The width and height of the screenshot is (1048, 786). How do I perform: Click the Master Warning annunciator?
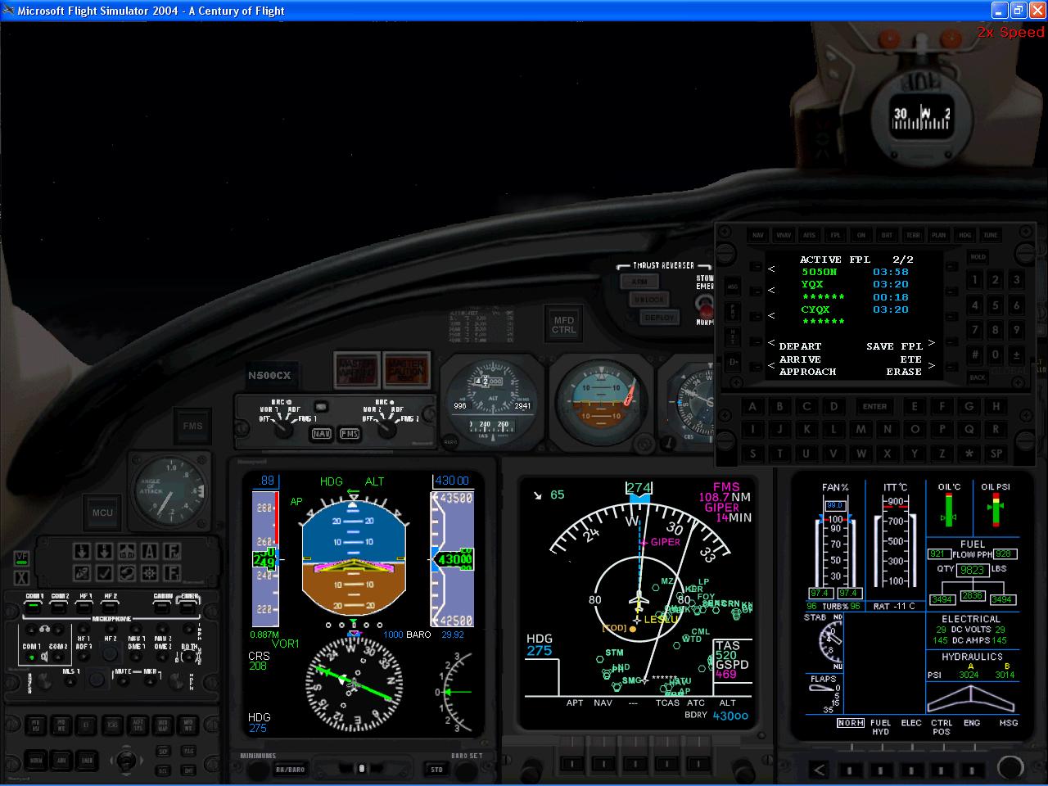(356, 370)
